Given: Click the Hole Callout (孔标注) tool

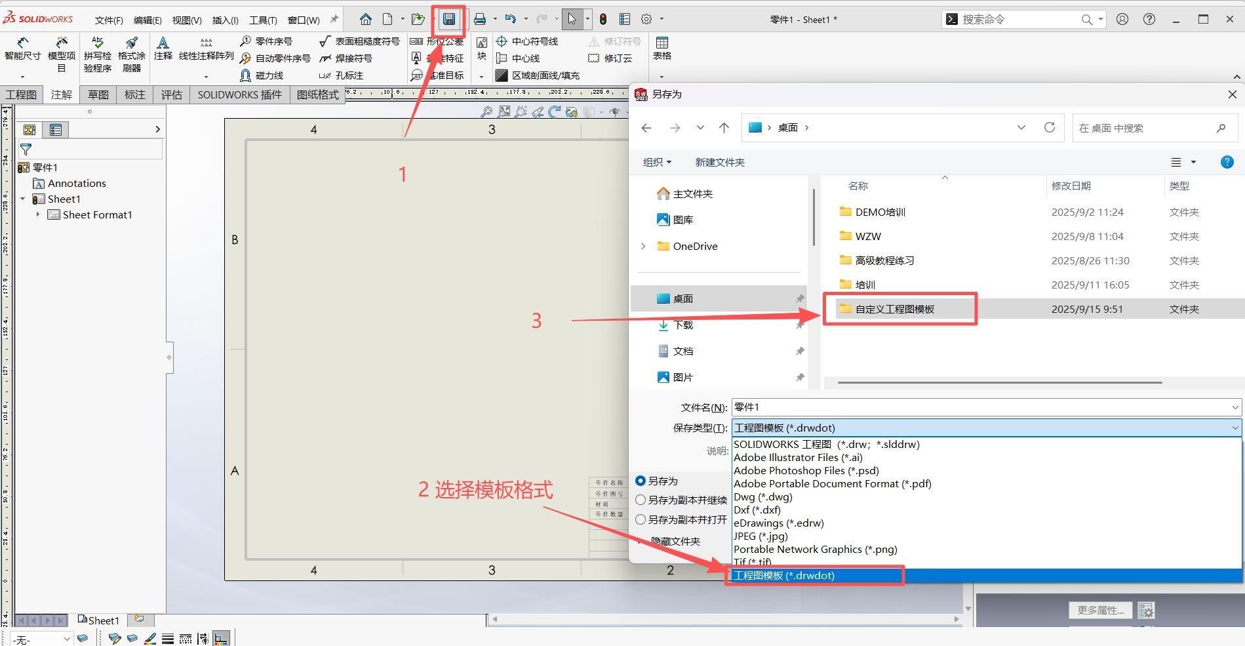Looking at the screenshot, I should (x=342, y=75).
